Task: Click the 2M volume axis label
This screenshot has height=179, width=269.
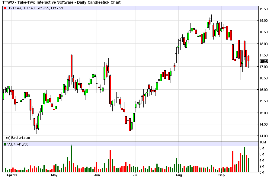Action: (262, 166)
